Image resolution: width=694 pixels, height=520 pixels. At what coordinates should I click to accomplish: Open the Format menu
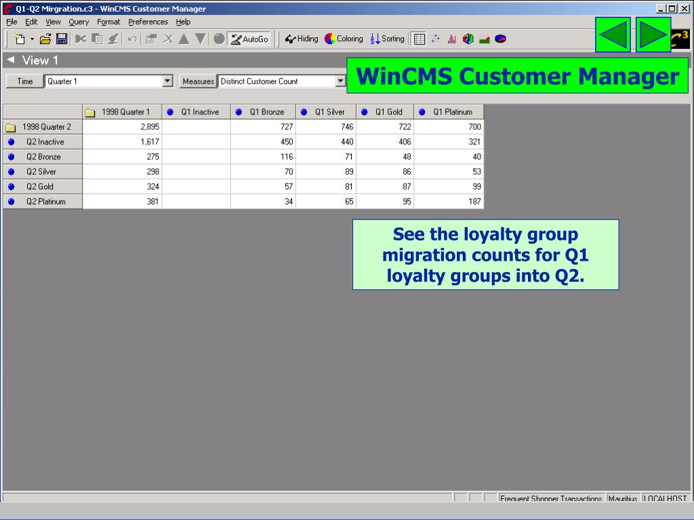click(108, 22)
